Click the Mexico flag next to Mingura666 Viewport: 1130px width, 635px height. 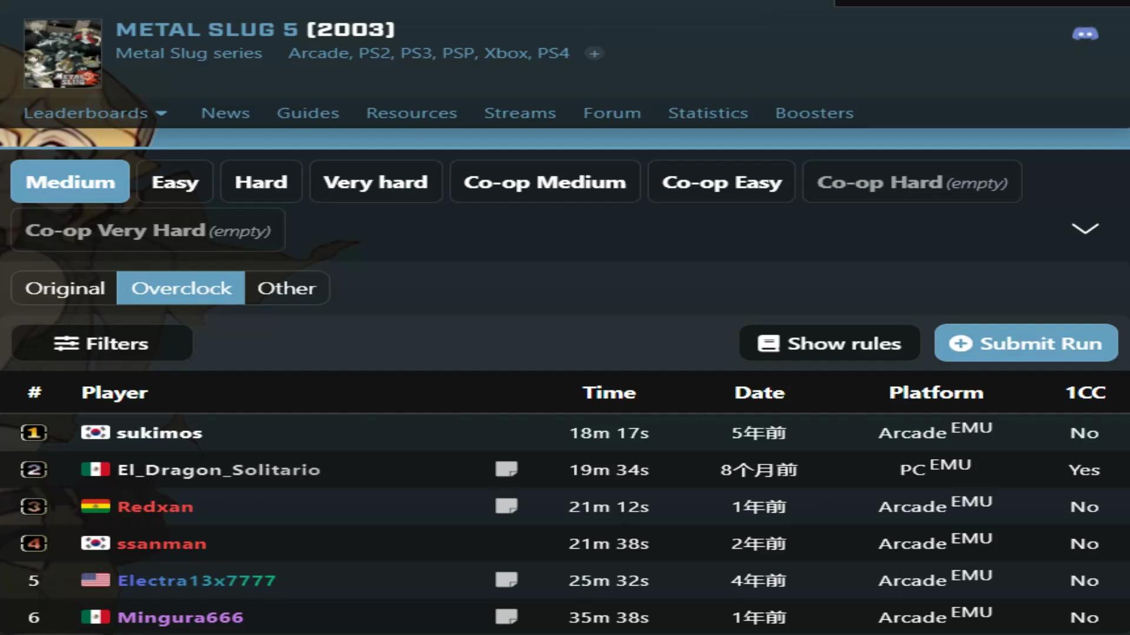[95, 617]
